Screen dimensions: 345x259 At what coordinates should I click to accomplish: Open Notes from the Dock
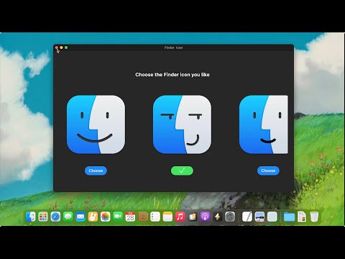pos(167,217)
